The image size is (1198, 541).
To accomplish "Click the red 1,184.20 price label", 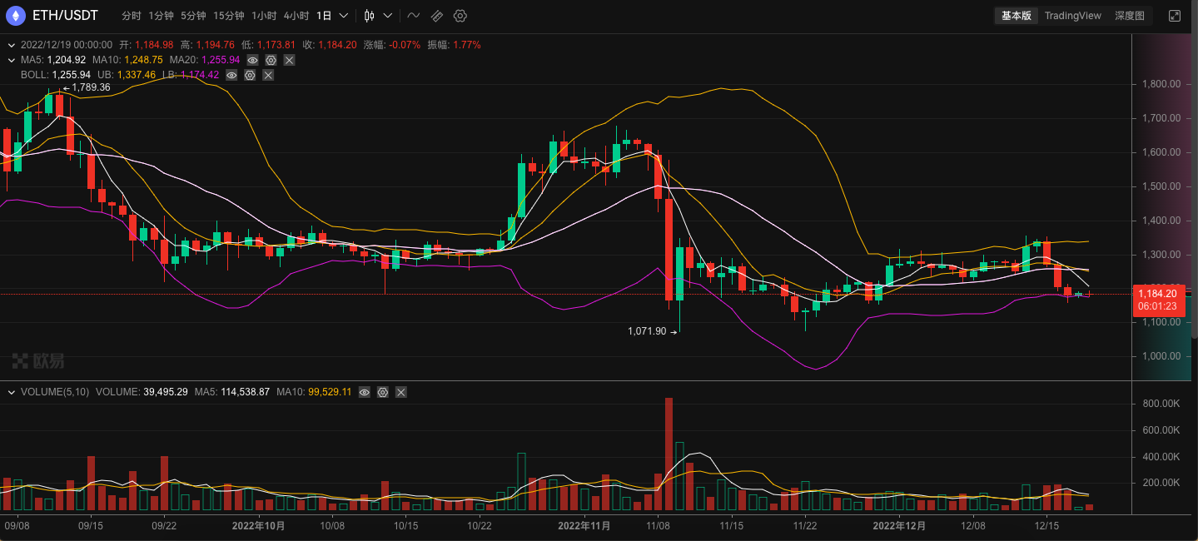I will click(x=1161, y=299).
